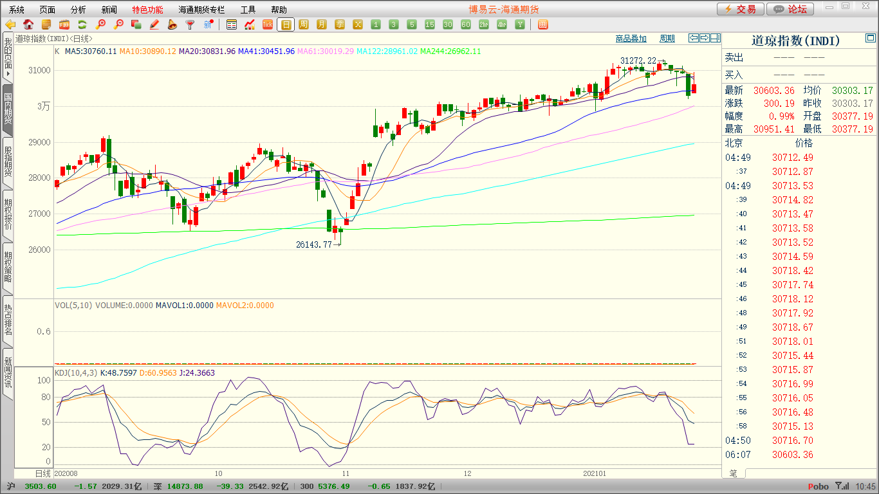Switch to 4-hour chart period
This screenshot has width=879, height=494.
[x=502, y=24]
